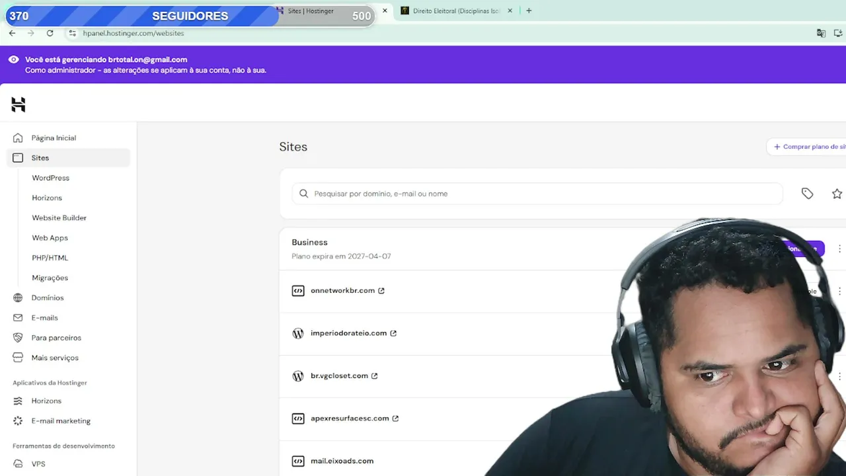Screen dimensions: 846x476
Task: Close the Sites | Hostinger tab
Action: coord(385,11)
